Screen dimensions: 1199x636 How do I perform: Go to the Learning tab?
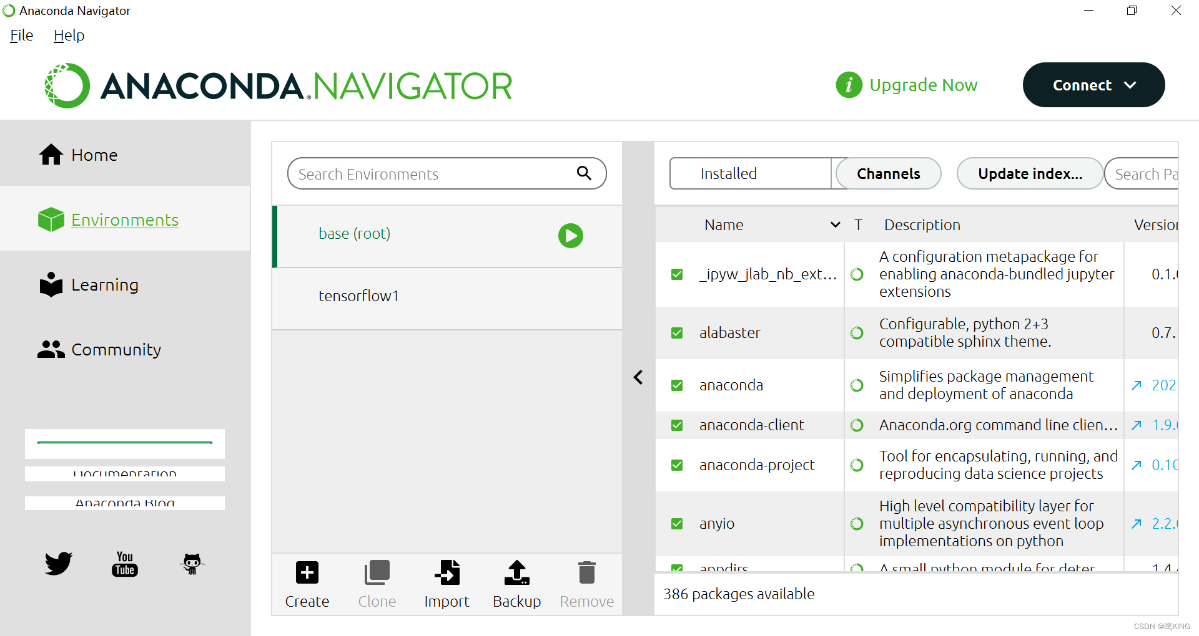point(125,284)
